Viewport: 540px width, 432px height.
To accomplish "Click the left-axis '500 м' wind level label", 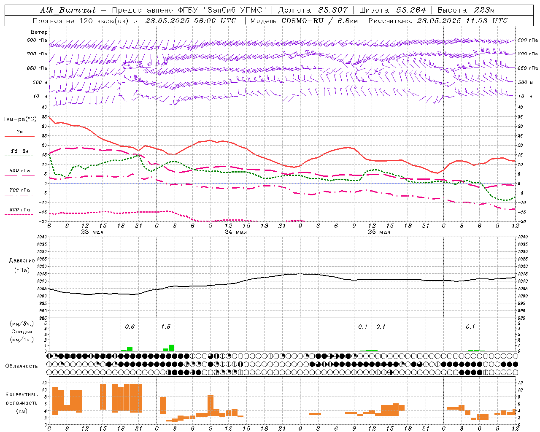I will [39, 82].
